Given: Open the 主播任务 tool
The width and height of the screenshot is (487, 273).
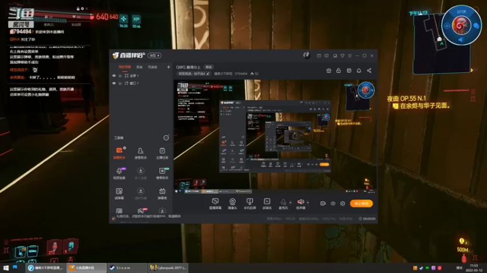Looking at the screenshot, I should pos(162,153).
